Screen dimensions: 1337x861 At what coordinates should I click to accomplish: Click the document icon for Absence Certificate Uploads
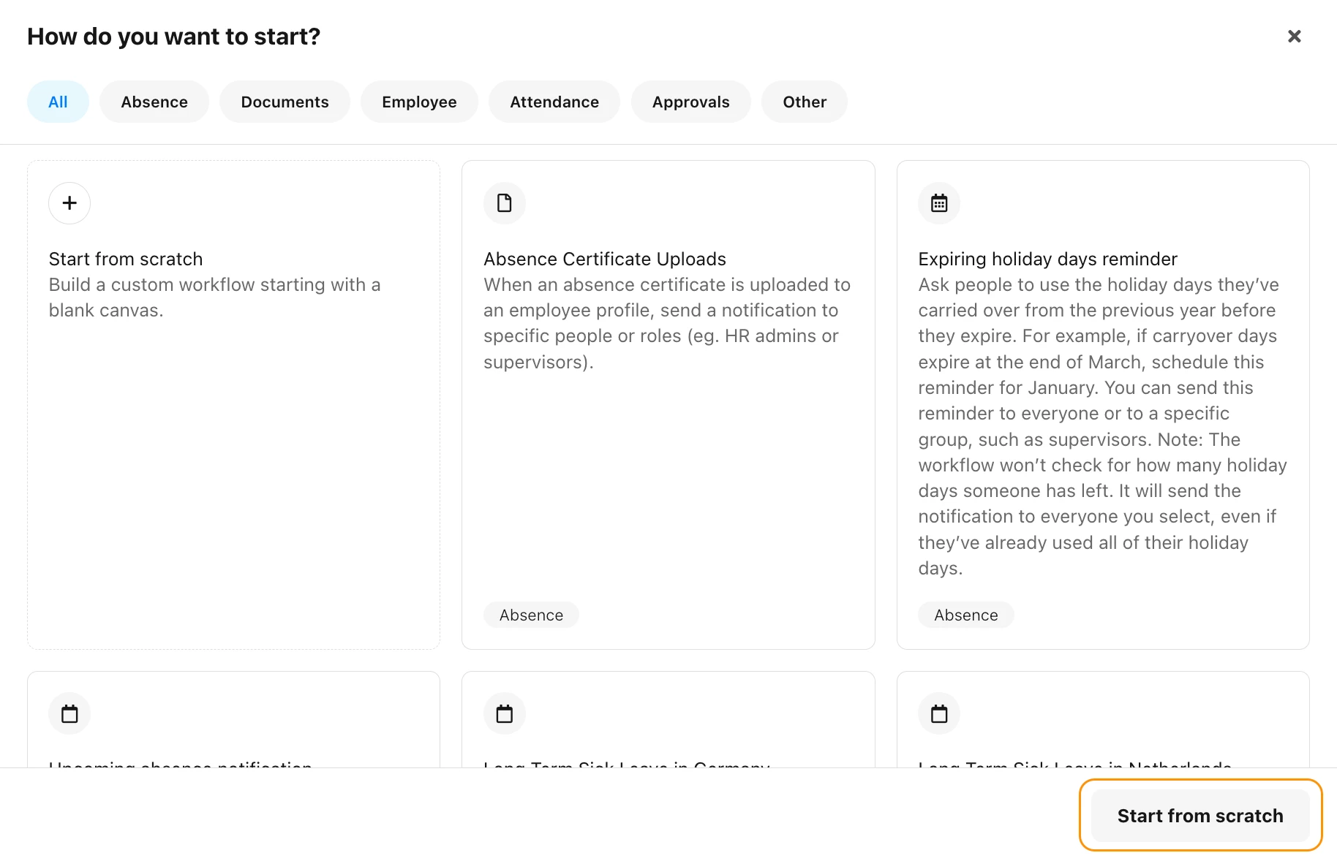[505, 203]
